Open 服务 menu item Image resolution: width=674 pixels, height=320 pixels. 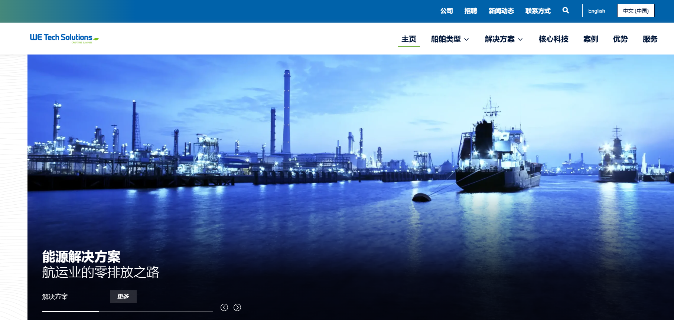tap(650, 39)
